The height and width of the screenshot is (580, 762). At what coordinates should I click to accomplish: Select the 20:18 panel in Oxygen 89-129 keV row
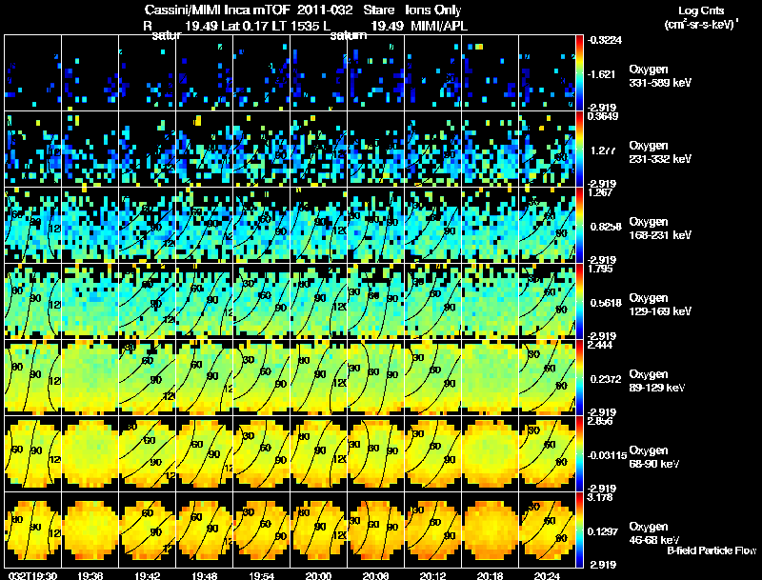[x=490, y=377]
